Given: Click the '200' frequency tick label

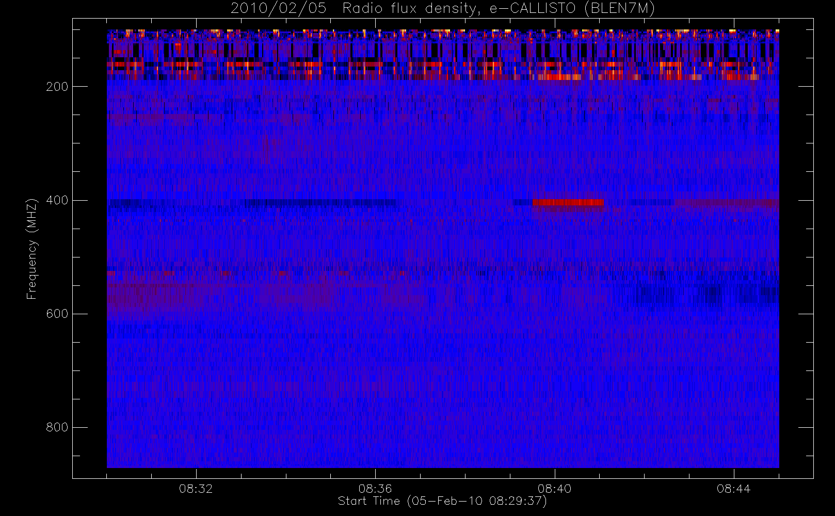Looking at the screenshot, I should tap(57, 87).
